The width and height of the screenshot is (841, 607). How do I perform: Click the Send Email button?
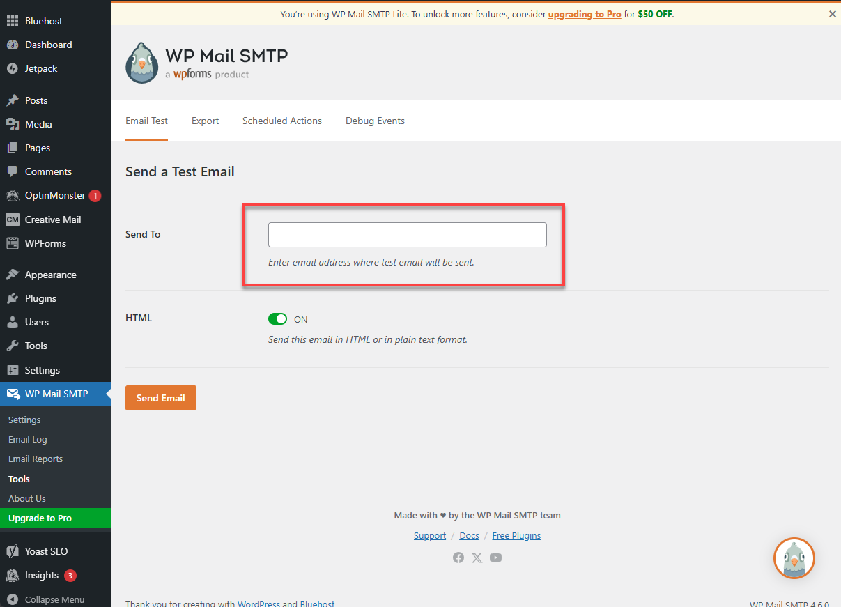point(160,397)
